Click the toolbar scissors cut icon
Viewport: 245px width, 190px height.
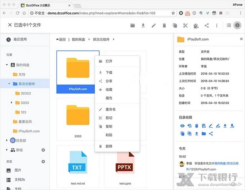click(x=185, y=25)
